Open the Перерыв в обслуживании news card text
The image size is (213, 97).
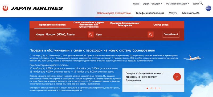click(144, 77)
